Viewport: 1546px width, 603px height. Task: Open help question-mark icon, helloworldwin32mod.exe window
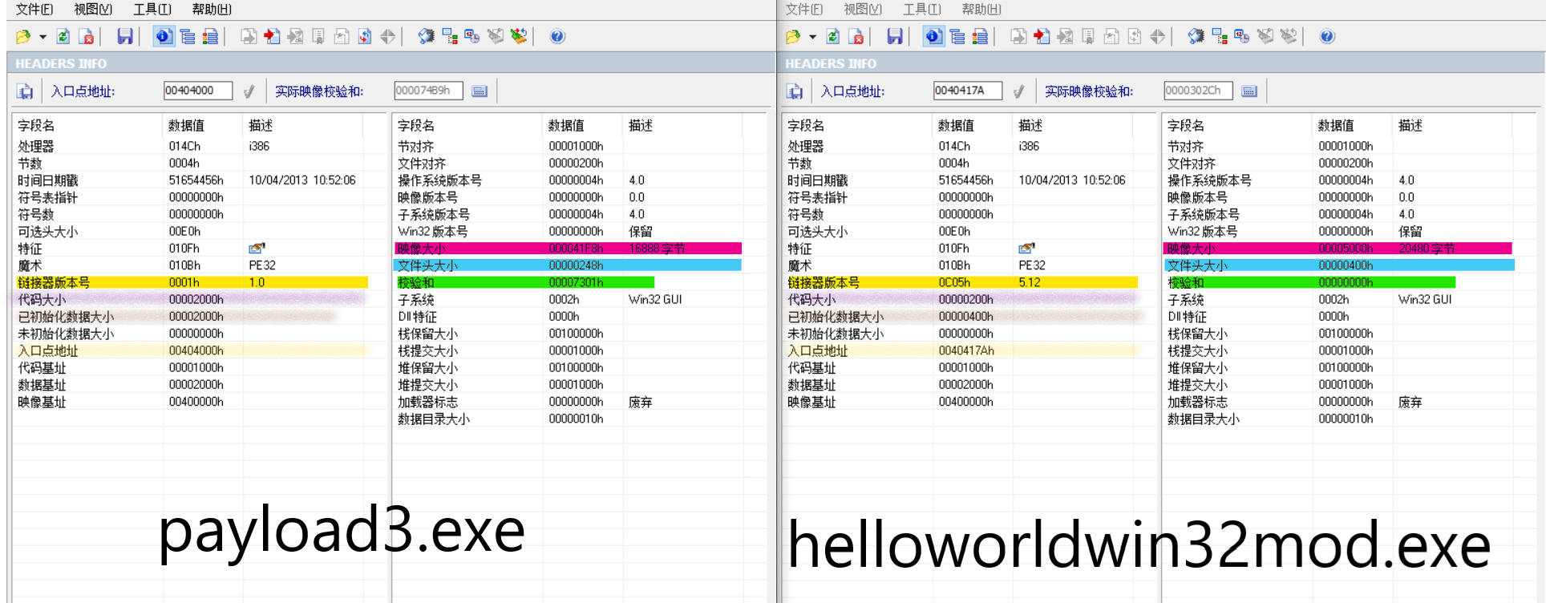coord(1327,36)
